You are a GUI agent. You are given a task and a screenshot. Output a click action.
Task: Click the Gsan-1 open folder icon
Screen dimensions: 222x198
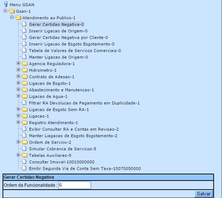click(x=12, y=11)
